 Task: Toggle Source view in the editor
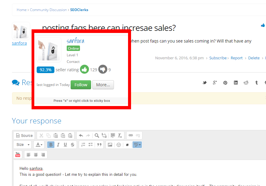pos(24,135)
